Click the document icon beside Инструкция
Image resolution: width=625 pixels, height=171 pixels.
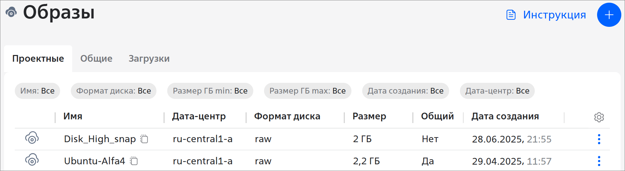click(511, 15)
